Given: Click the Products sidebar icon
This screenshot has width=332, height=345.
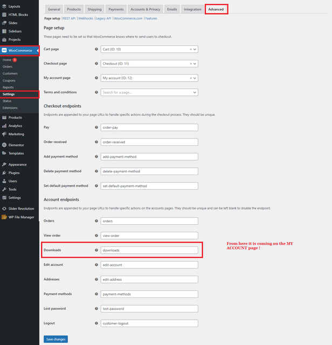Looking at the screenshot, I should pos(4,118).
